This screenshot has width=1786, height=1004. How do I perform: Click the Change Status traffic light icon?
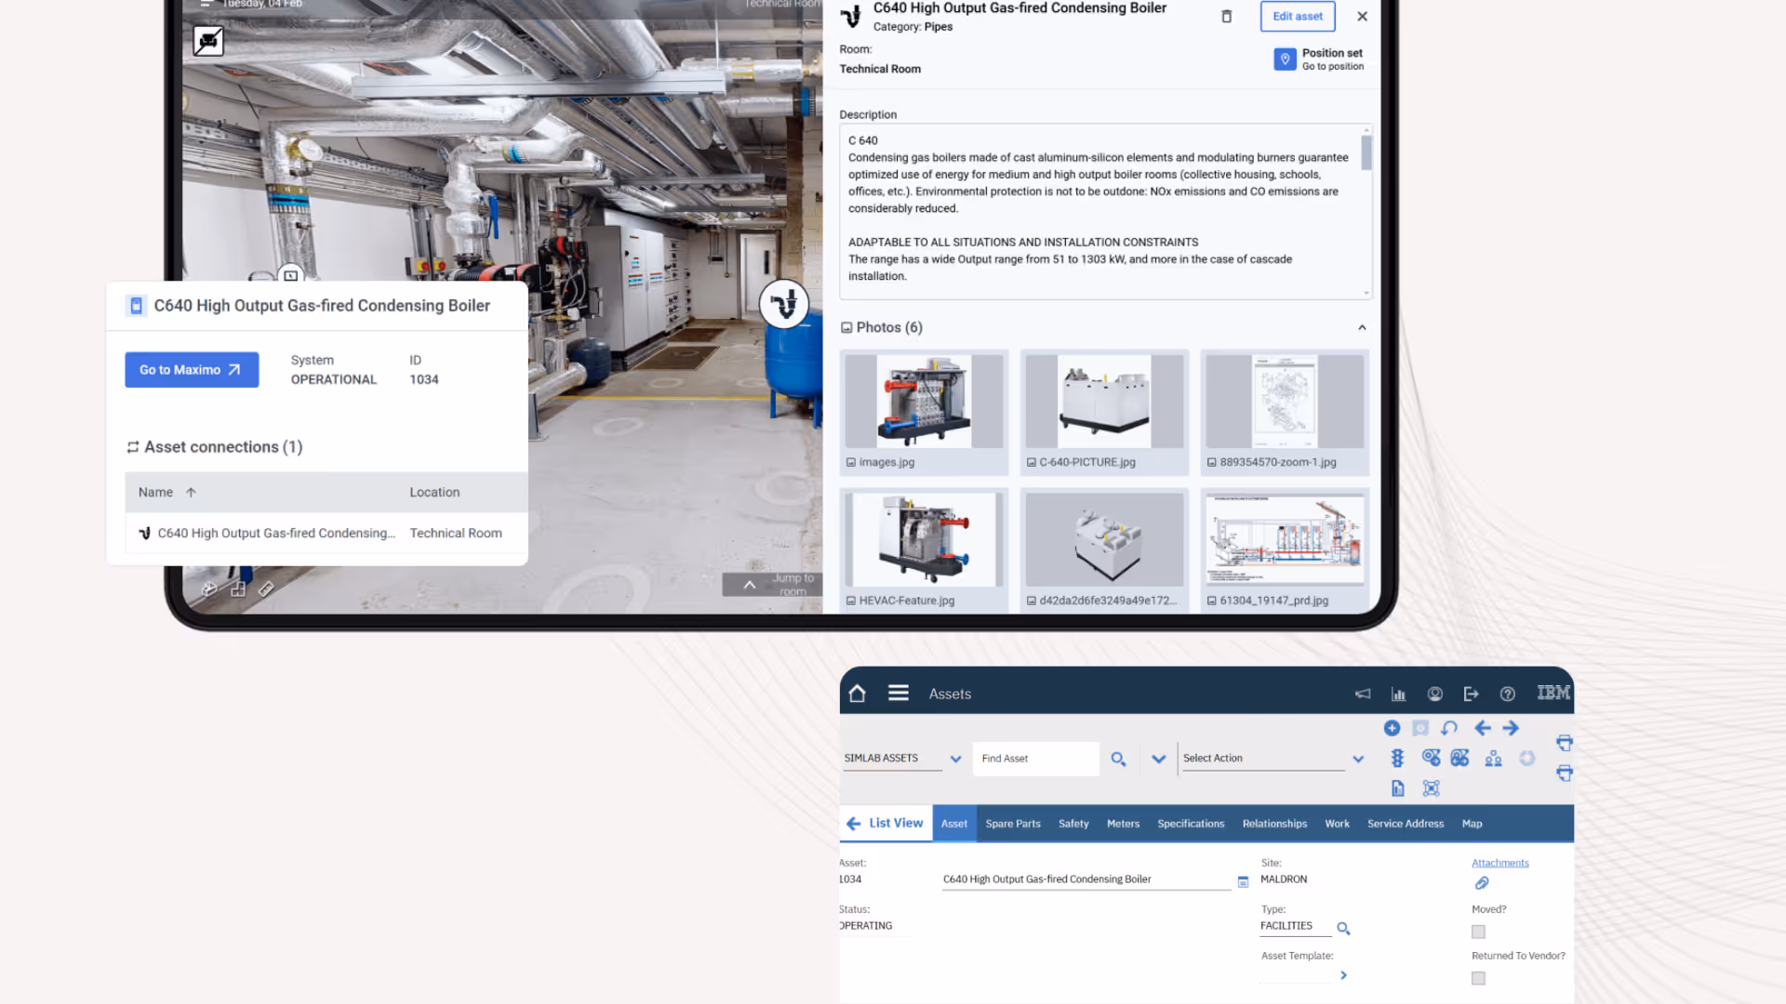tap(1397, 759)
